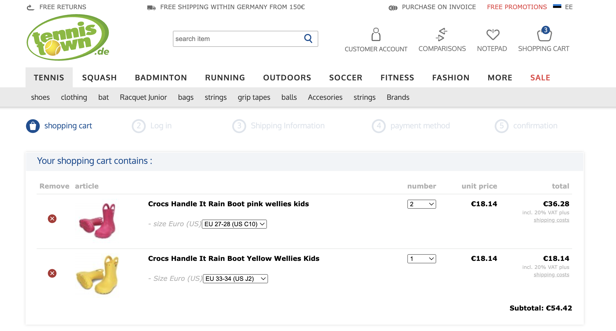Click the shopping cart step label
The image size is (616, 331).
click(68, 126)
